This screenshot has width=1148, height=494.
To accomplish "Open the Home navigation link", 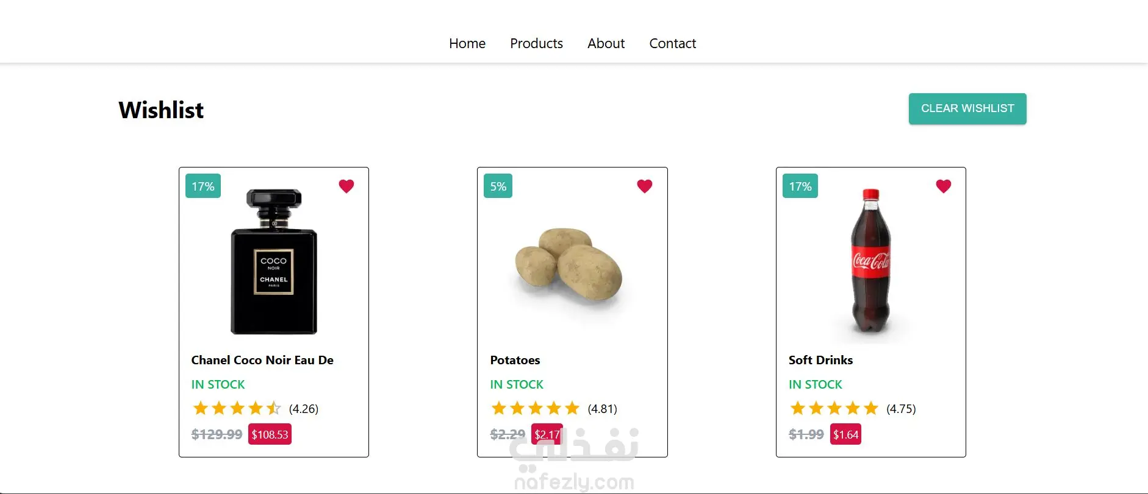I will (x=467, y=43).
